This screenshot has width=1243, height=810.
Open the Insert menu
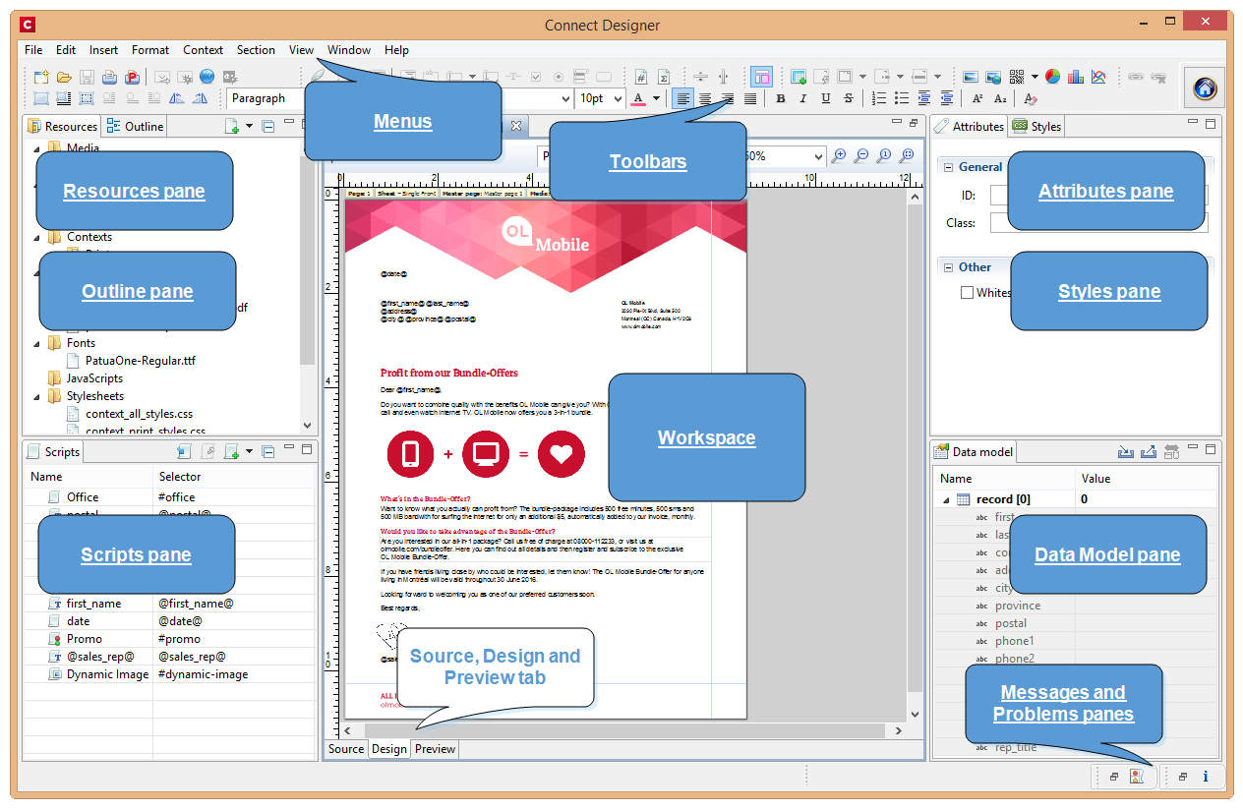[103, 50]
